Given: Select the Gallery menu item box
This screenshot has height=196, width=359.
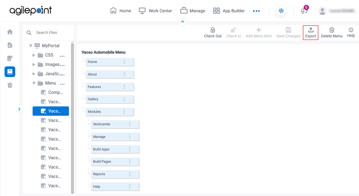Looking at the screenshot, I should (110, 99).
